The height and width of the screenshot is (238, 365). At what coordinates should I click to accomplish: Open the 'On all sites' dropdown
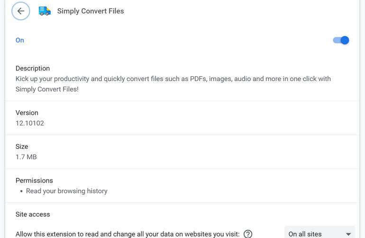pyautogui.click(x=319, y=234)
